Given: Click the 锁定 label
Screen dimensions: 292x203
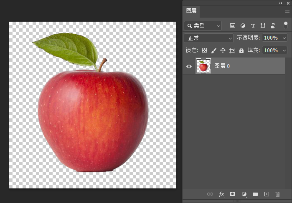Looking at the screenshot, I should tap(192, 50).
